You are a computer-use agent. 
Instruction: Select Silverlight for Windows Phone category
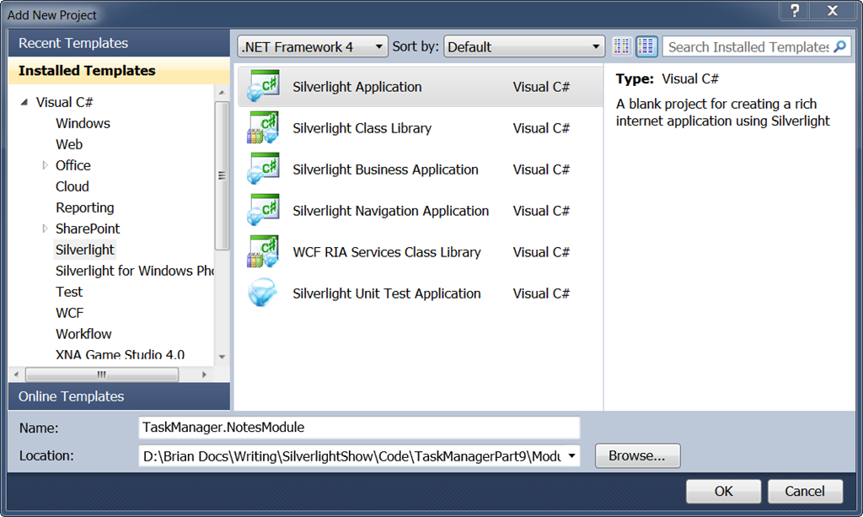[134, 271]
